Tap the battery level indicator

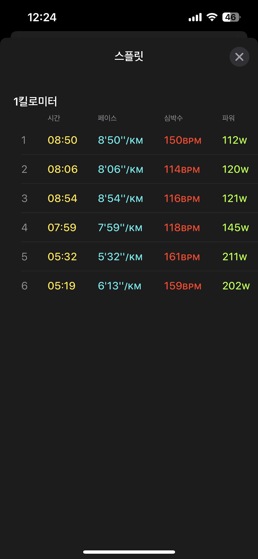tap(231, 17)
